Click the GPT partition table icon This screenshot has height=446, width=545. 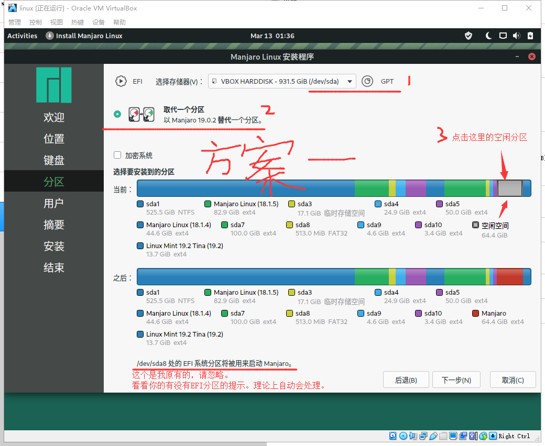[x=368, y=81]
